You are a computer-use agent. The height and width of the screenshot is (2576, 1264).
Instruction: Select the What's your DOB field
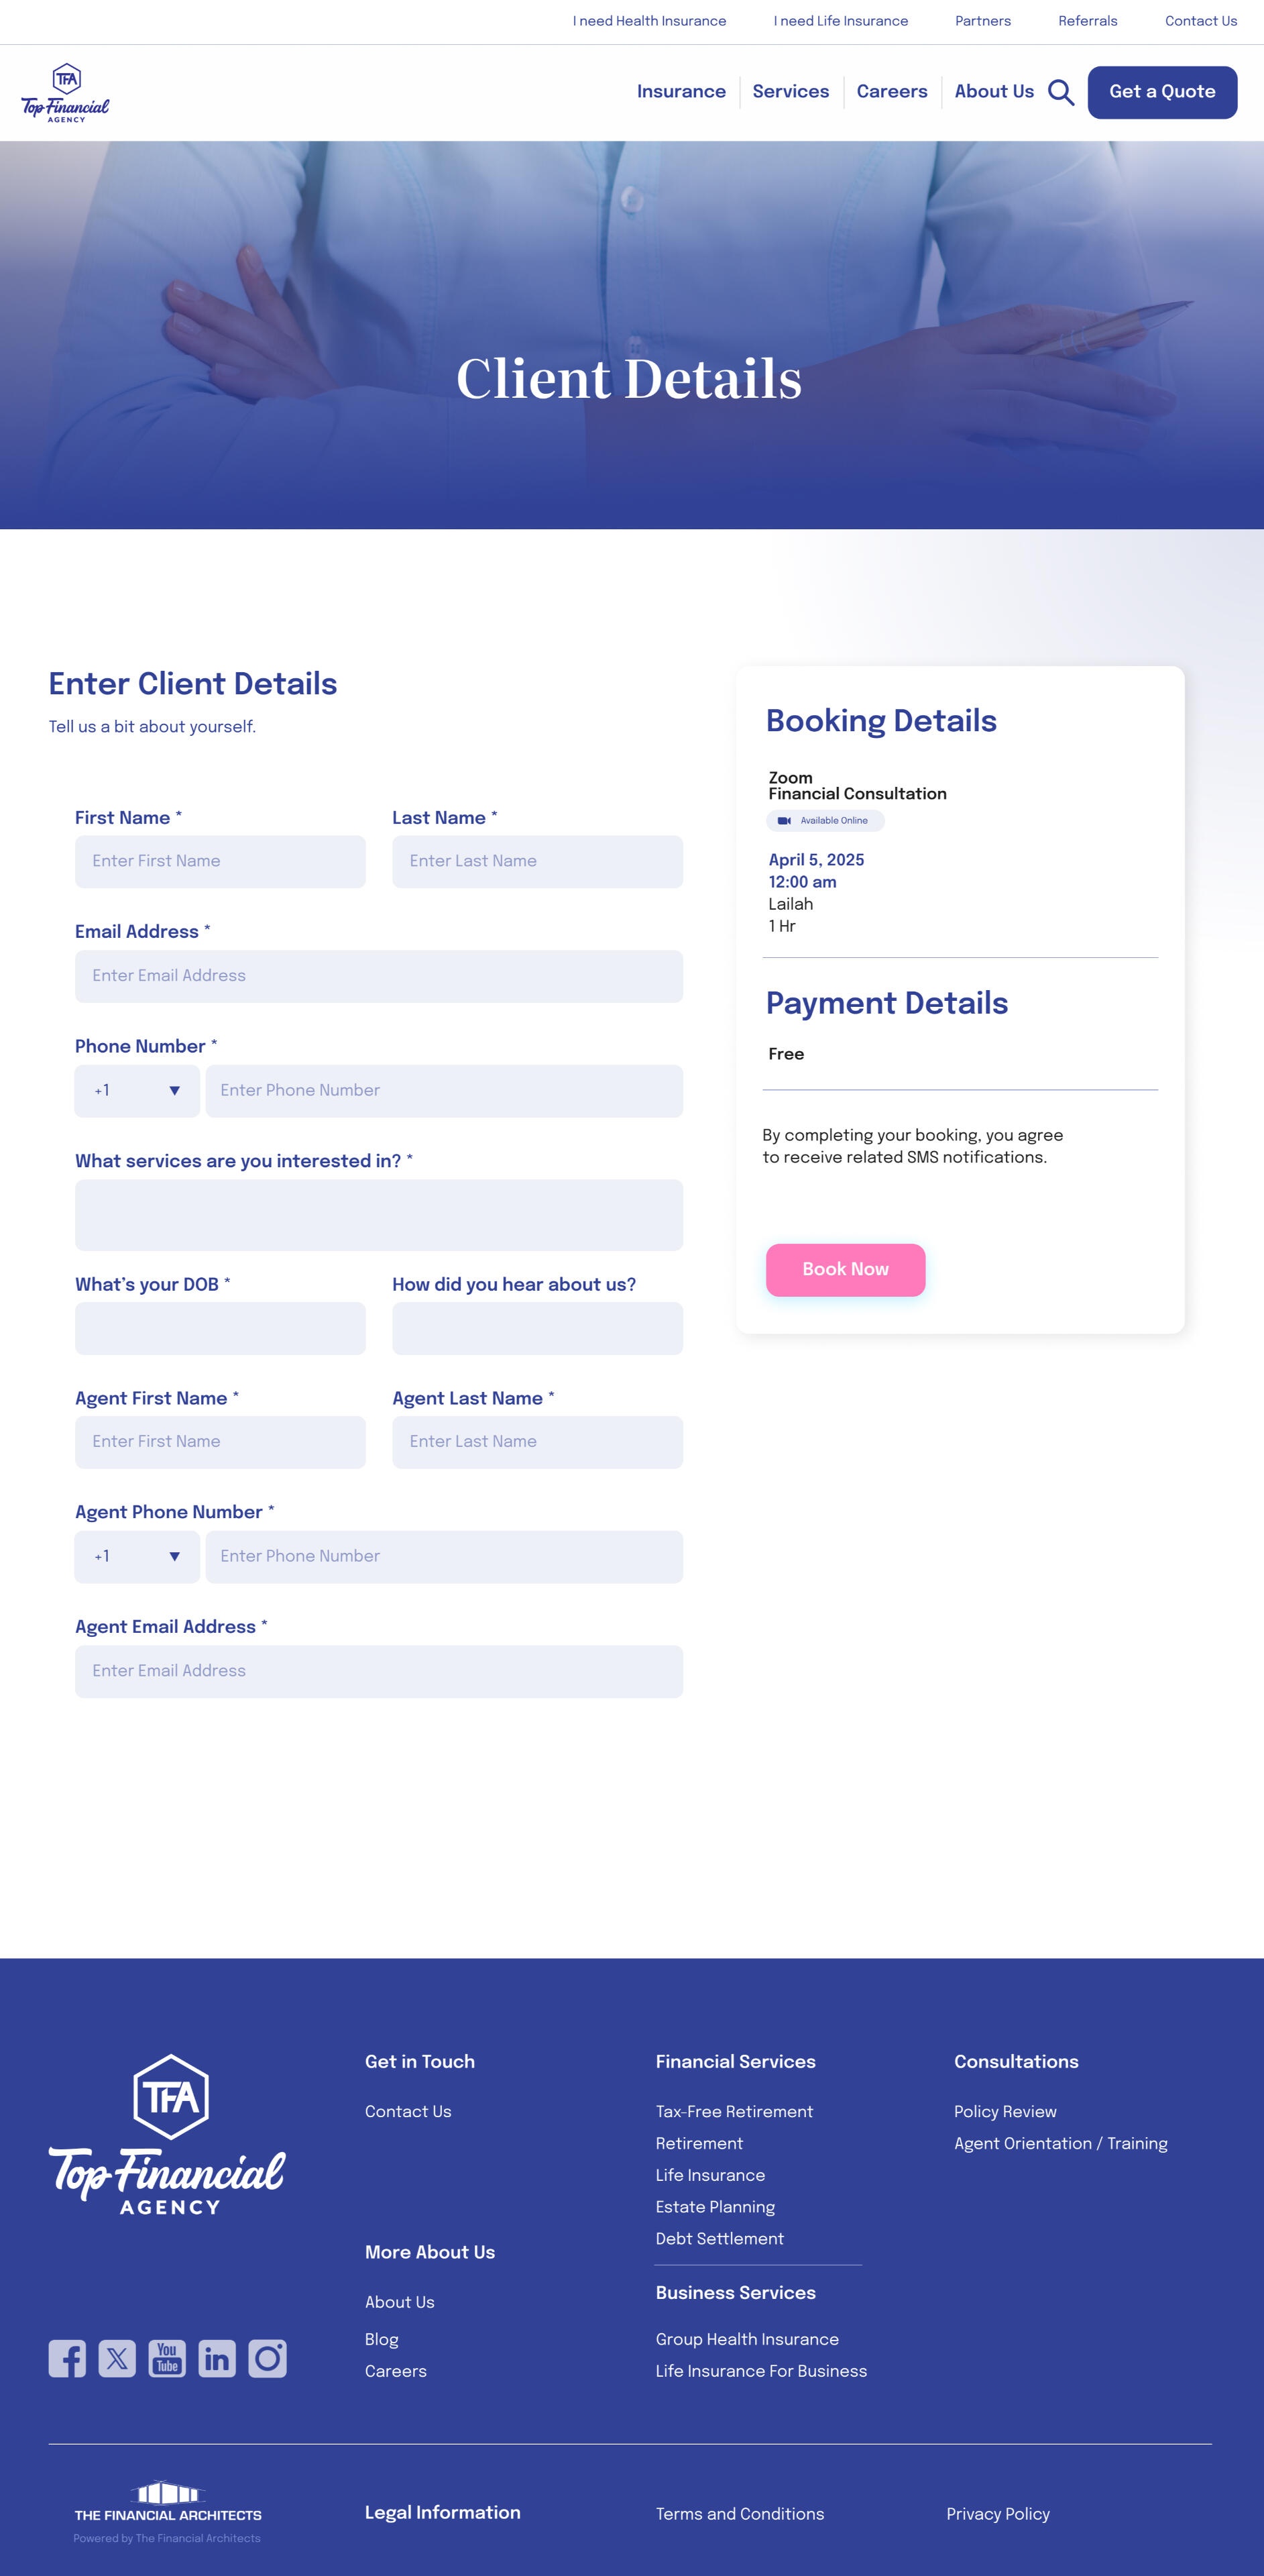pyautogui.click(x=220, y=1328)
